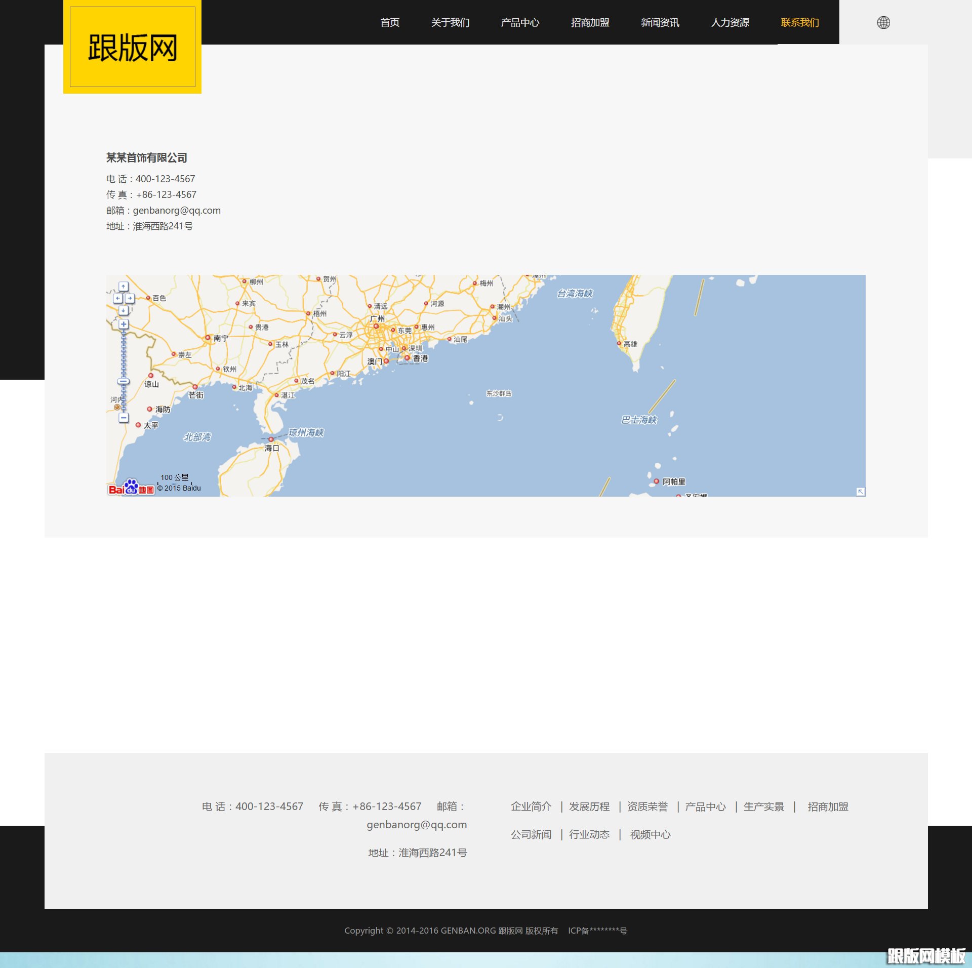Open 视频中心 footer link
The image size is (972, 968).
point(650,834)
